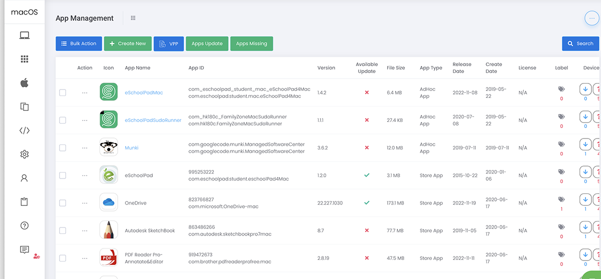Select the eSchoolPad store app checkbox
The image size is (601, 279).
[63, 175]
